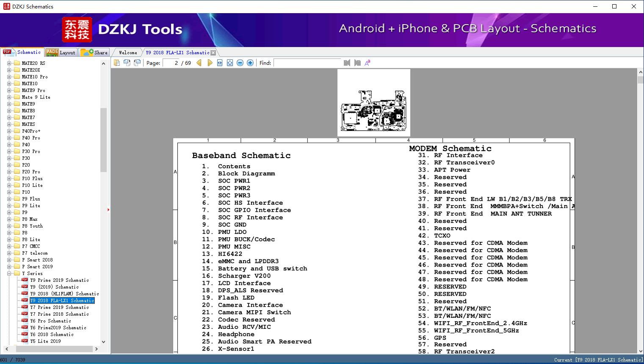Viewport: 644px width, 364px height.
Task: Zoom out with the minus icon
Action: click(240, 63)
